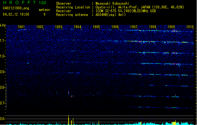Click the 'Receiving Location' label
Image resolution: width=197 pixels, height=125 pixels.
click(73, 7)
